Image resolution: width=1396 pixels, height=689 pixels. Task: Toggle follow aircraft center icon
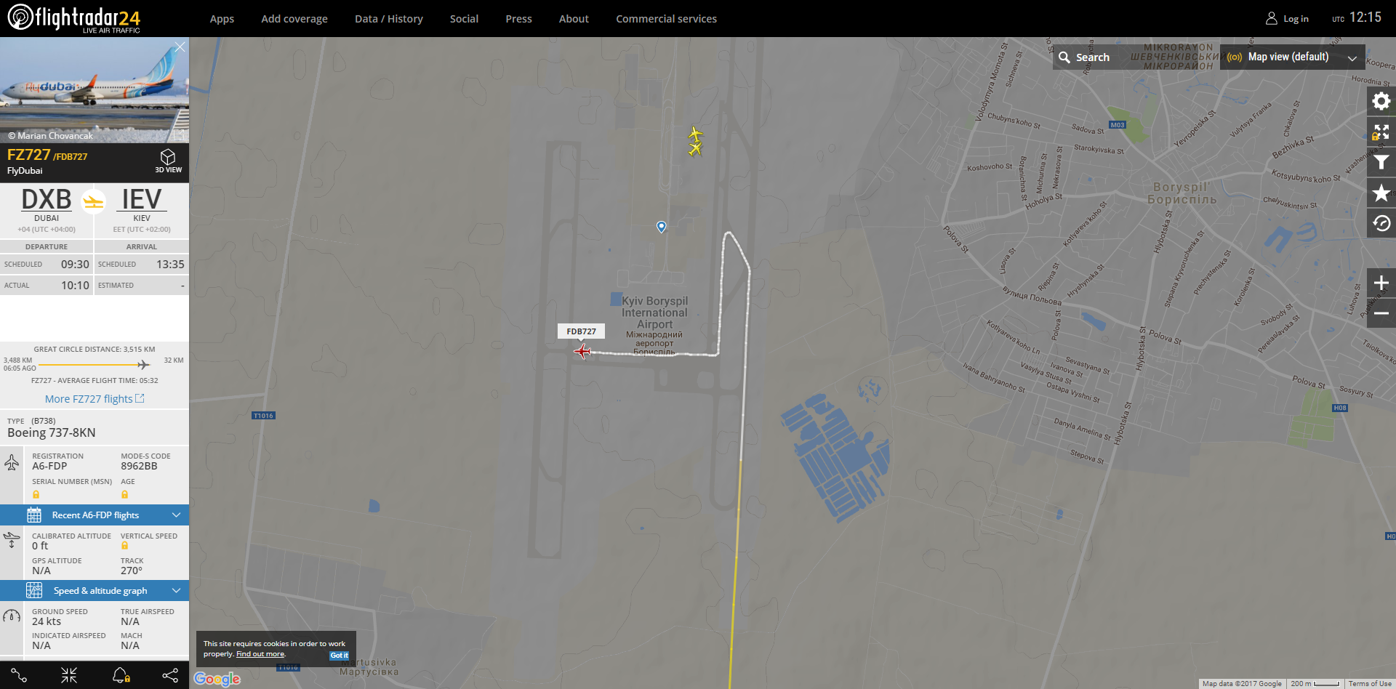point(69,676)
